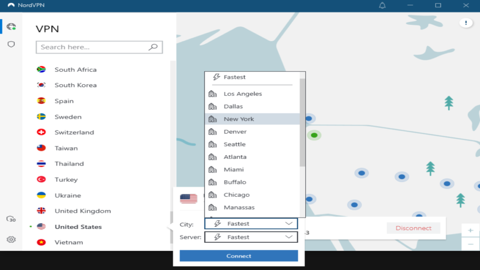The width and height of the screenshot is (480, 270).
Task: Open the alert icon on the map
Action: point(465,22)
